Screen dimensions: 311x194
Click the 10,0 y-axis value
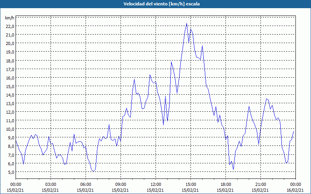[x=10, y=130]
